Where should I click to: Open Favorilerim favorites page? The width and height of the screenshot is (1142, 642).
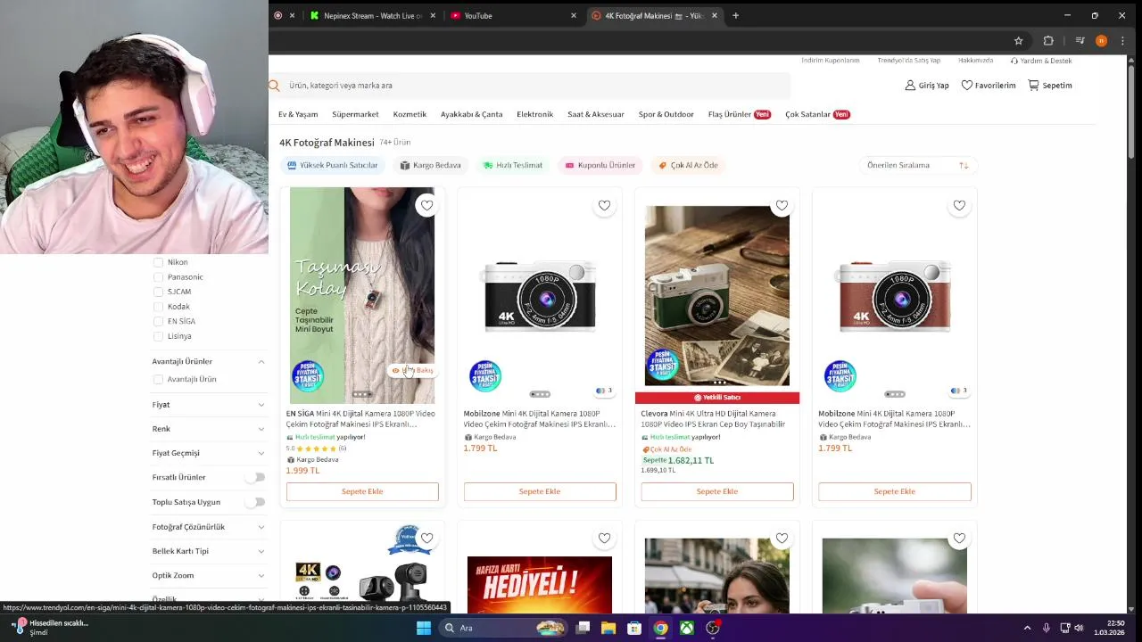(x=989, y=86)
